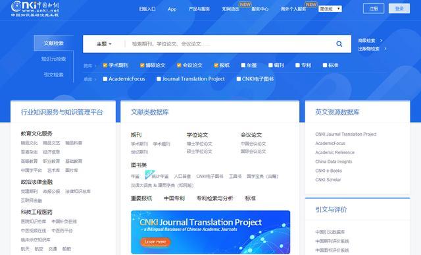This screenshot has height=255, width=421.
Task: Click the 行业知识服务与知识管理平台 heading
Action: coord(62,112)
